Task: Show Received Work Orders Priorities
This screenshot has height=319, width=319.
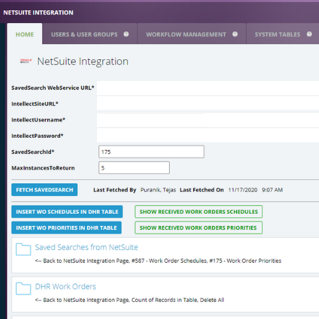Action: pos(198,228)
